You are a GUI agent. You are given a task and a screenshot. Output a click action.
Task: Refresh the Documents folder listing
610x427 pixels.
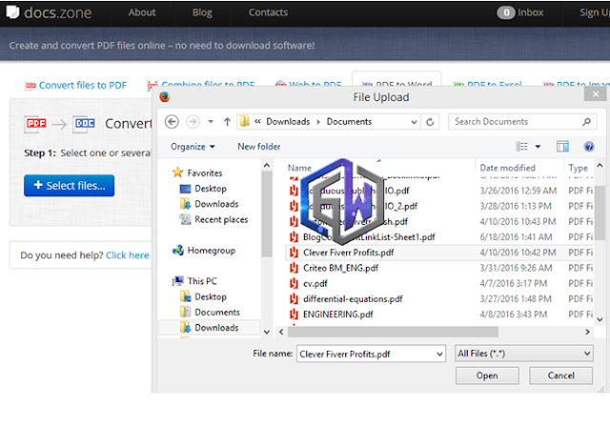point(430,122)
